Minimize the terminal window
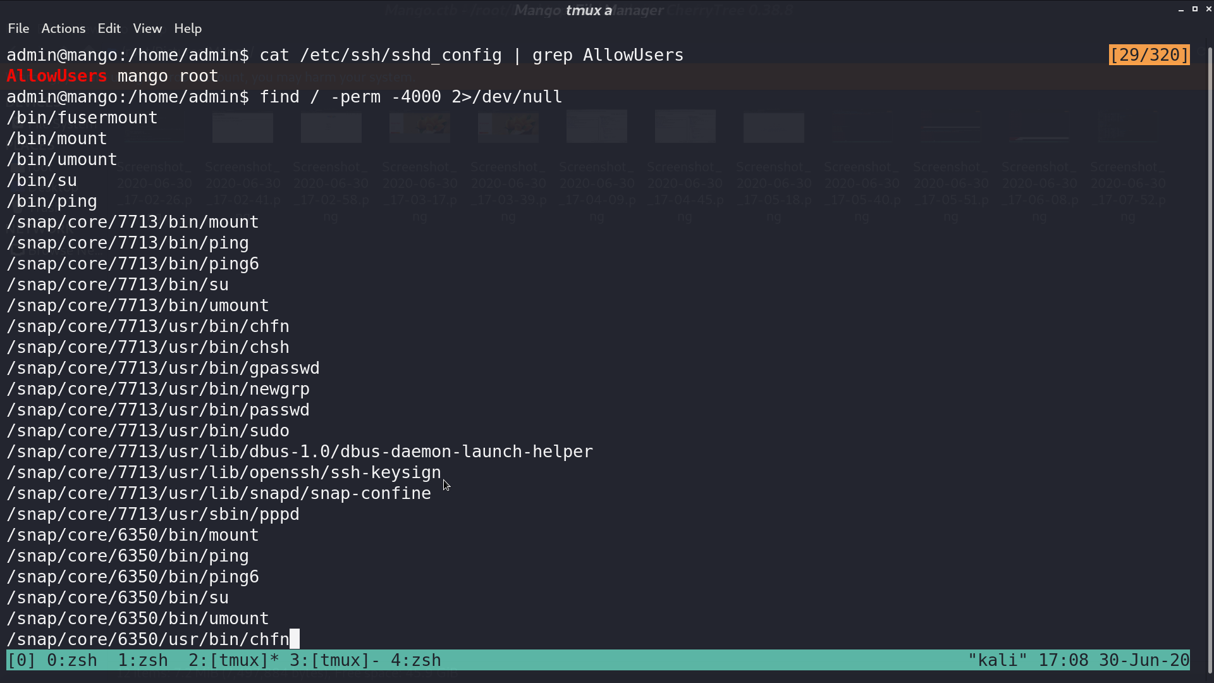Image resolution: width=1214 pixels, height=683 pixels. [1181, 9]
